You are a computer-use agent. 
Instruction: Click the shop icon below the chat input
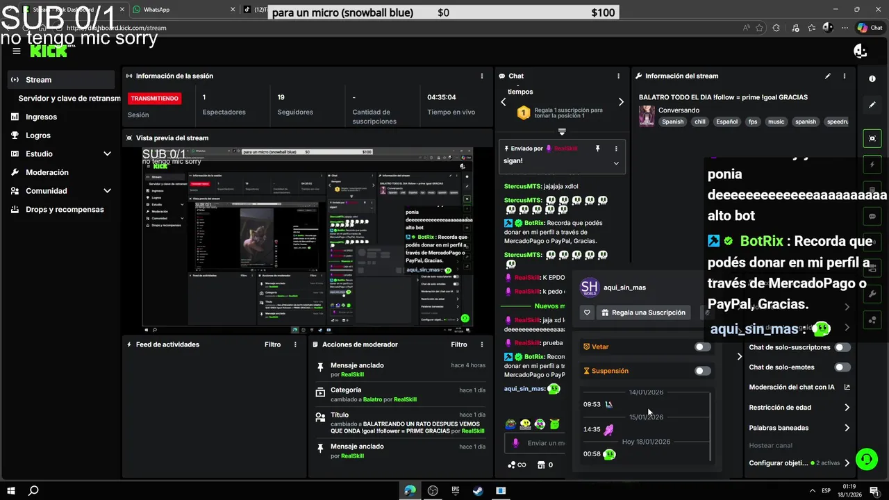[541, 465]
